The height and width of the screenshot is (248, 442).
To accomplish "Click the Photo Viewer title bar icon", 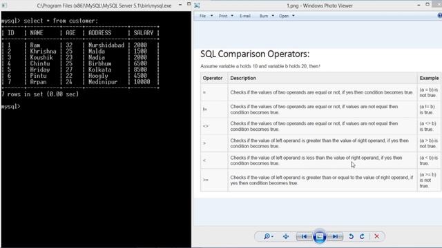I will pyautogui.click(x=197, y=6).
